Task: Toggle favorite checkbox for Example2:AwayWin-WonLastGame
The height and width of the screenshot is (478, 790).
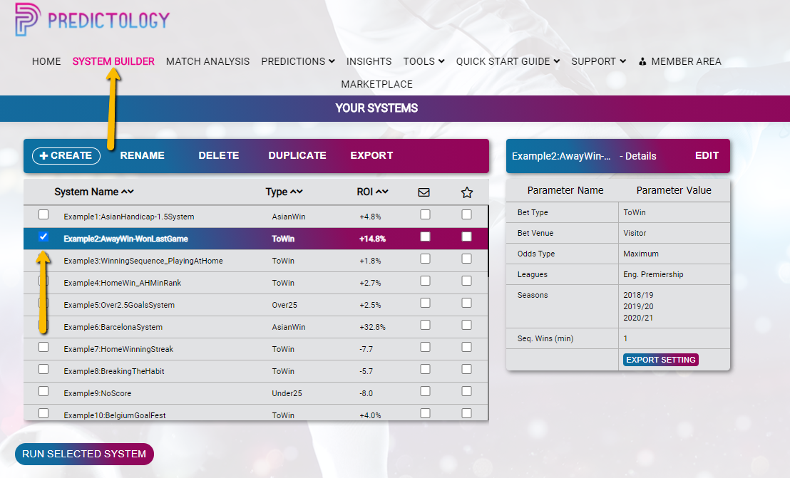Action: coord(466,237)
